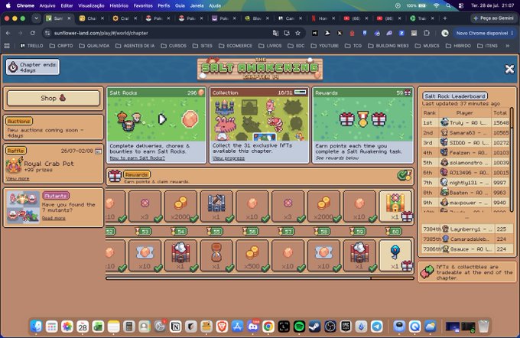520x338 pixels.
Task: Bookmark this page with the star icon
Action: (x=297, y=33)
